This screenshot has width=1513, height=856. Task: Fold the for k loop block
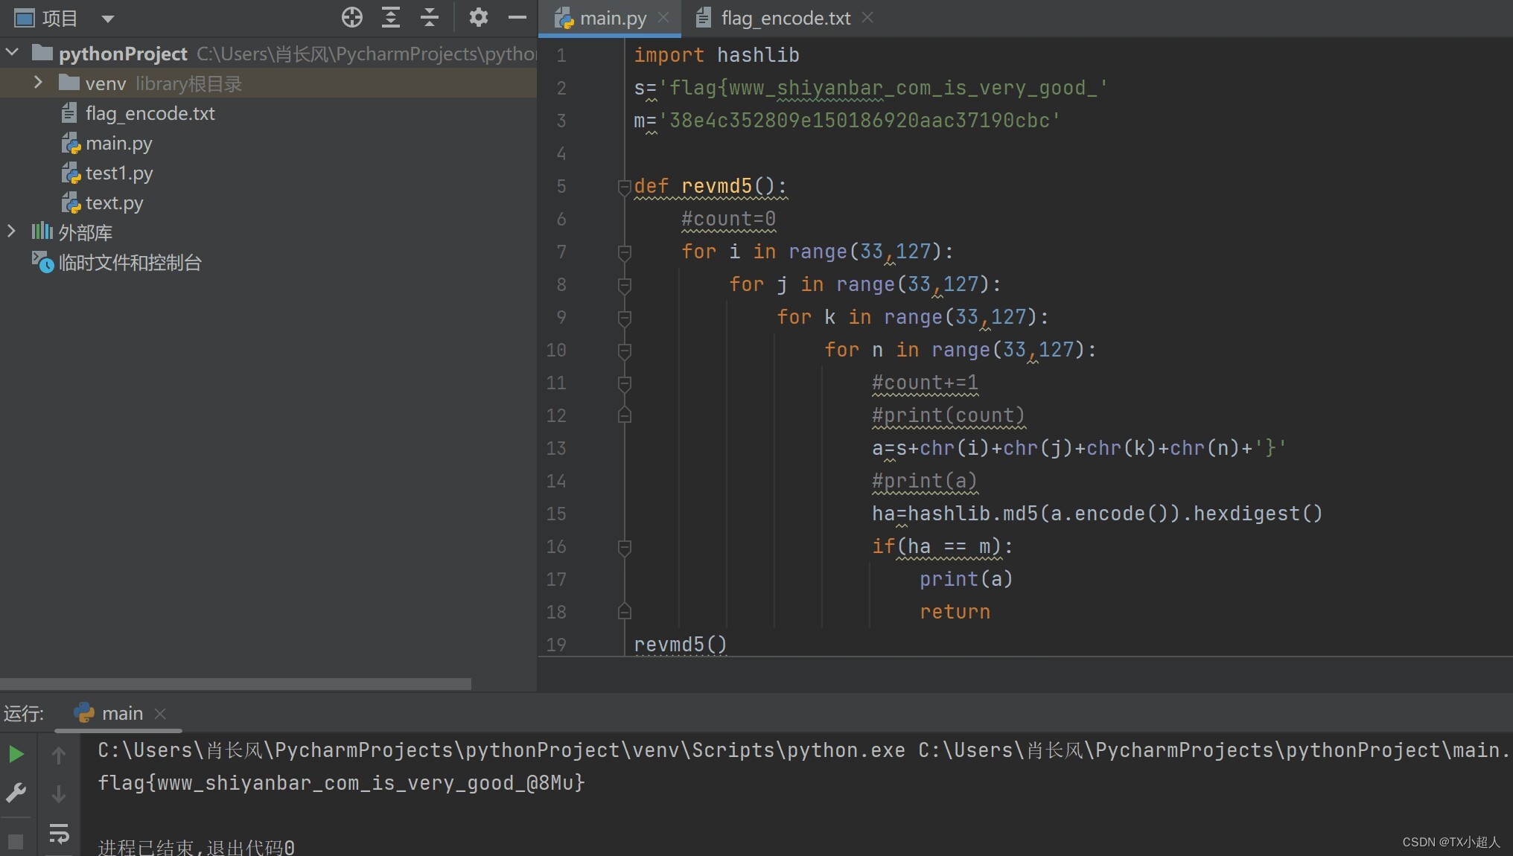(625, 318)
